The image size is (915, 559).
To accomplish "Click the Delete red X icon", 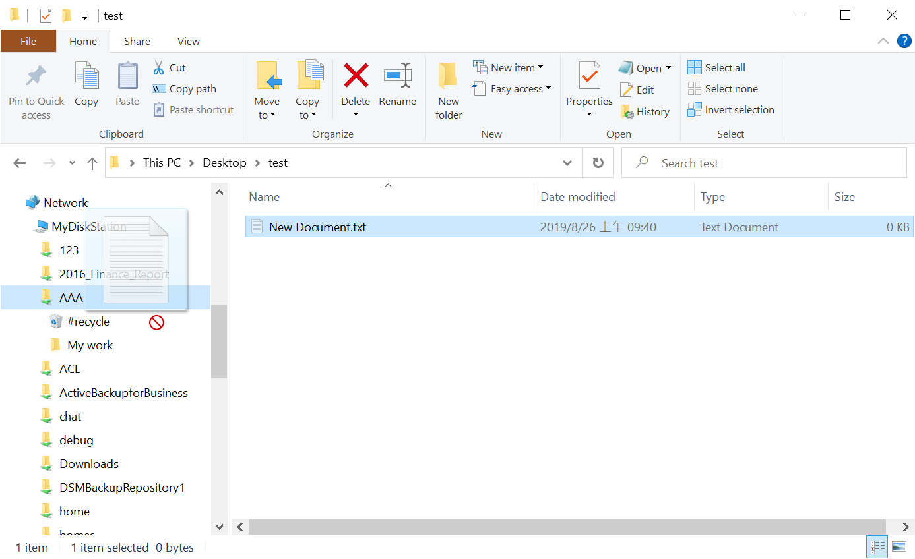I will pos(356,76).
